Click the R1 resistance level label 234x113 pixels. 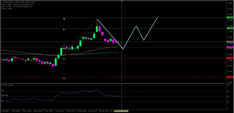click(64, 30)
